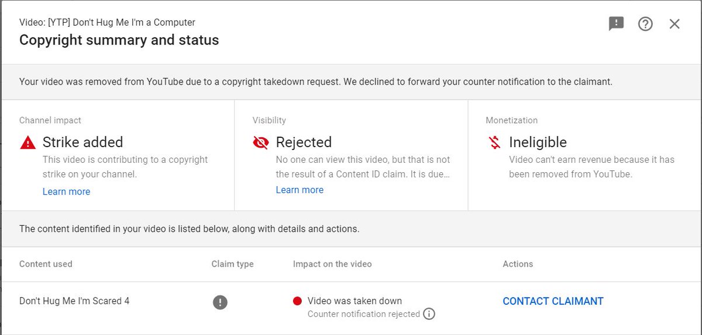Screen dimensions: 702x335
Task: Click the Impact on the video header
Action: (x=332, y=264)
